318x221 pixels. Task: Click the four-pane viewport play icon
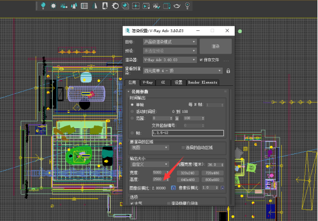135,6
